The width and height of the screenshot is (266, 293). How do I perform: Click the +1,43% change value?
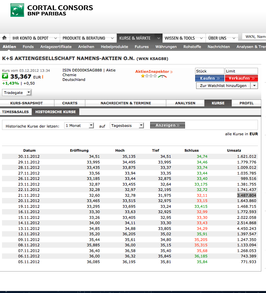click(x=10, y=83)
